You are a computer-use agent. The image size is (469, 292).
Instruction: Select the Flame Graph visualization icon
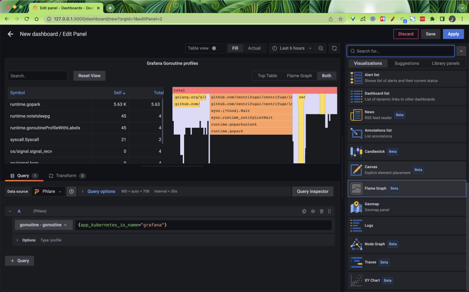[356, 188]
